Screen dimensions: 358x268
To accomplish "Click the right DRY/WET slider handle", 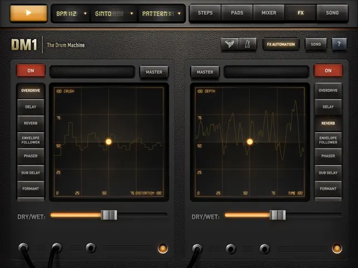I will point(278,215).
